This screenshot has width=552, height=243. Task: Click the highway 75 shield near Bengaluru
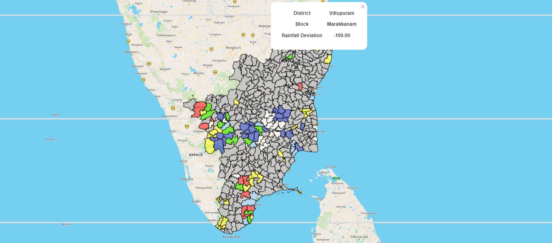pos(211,49)
